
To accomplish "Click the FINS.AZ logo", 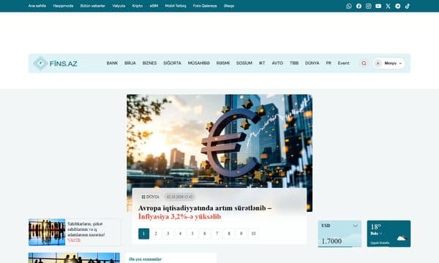I will (x=56, y=64).
